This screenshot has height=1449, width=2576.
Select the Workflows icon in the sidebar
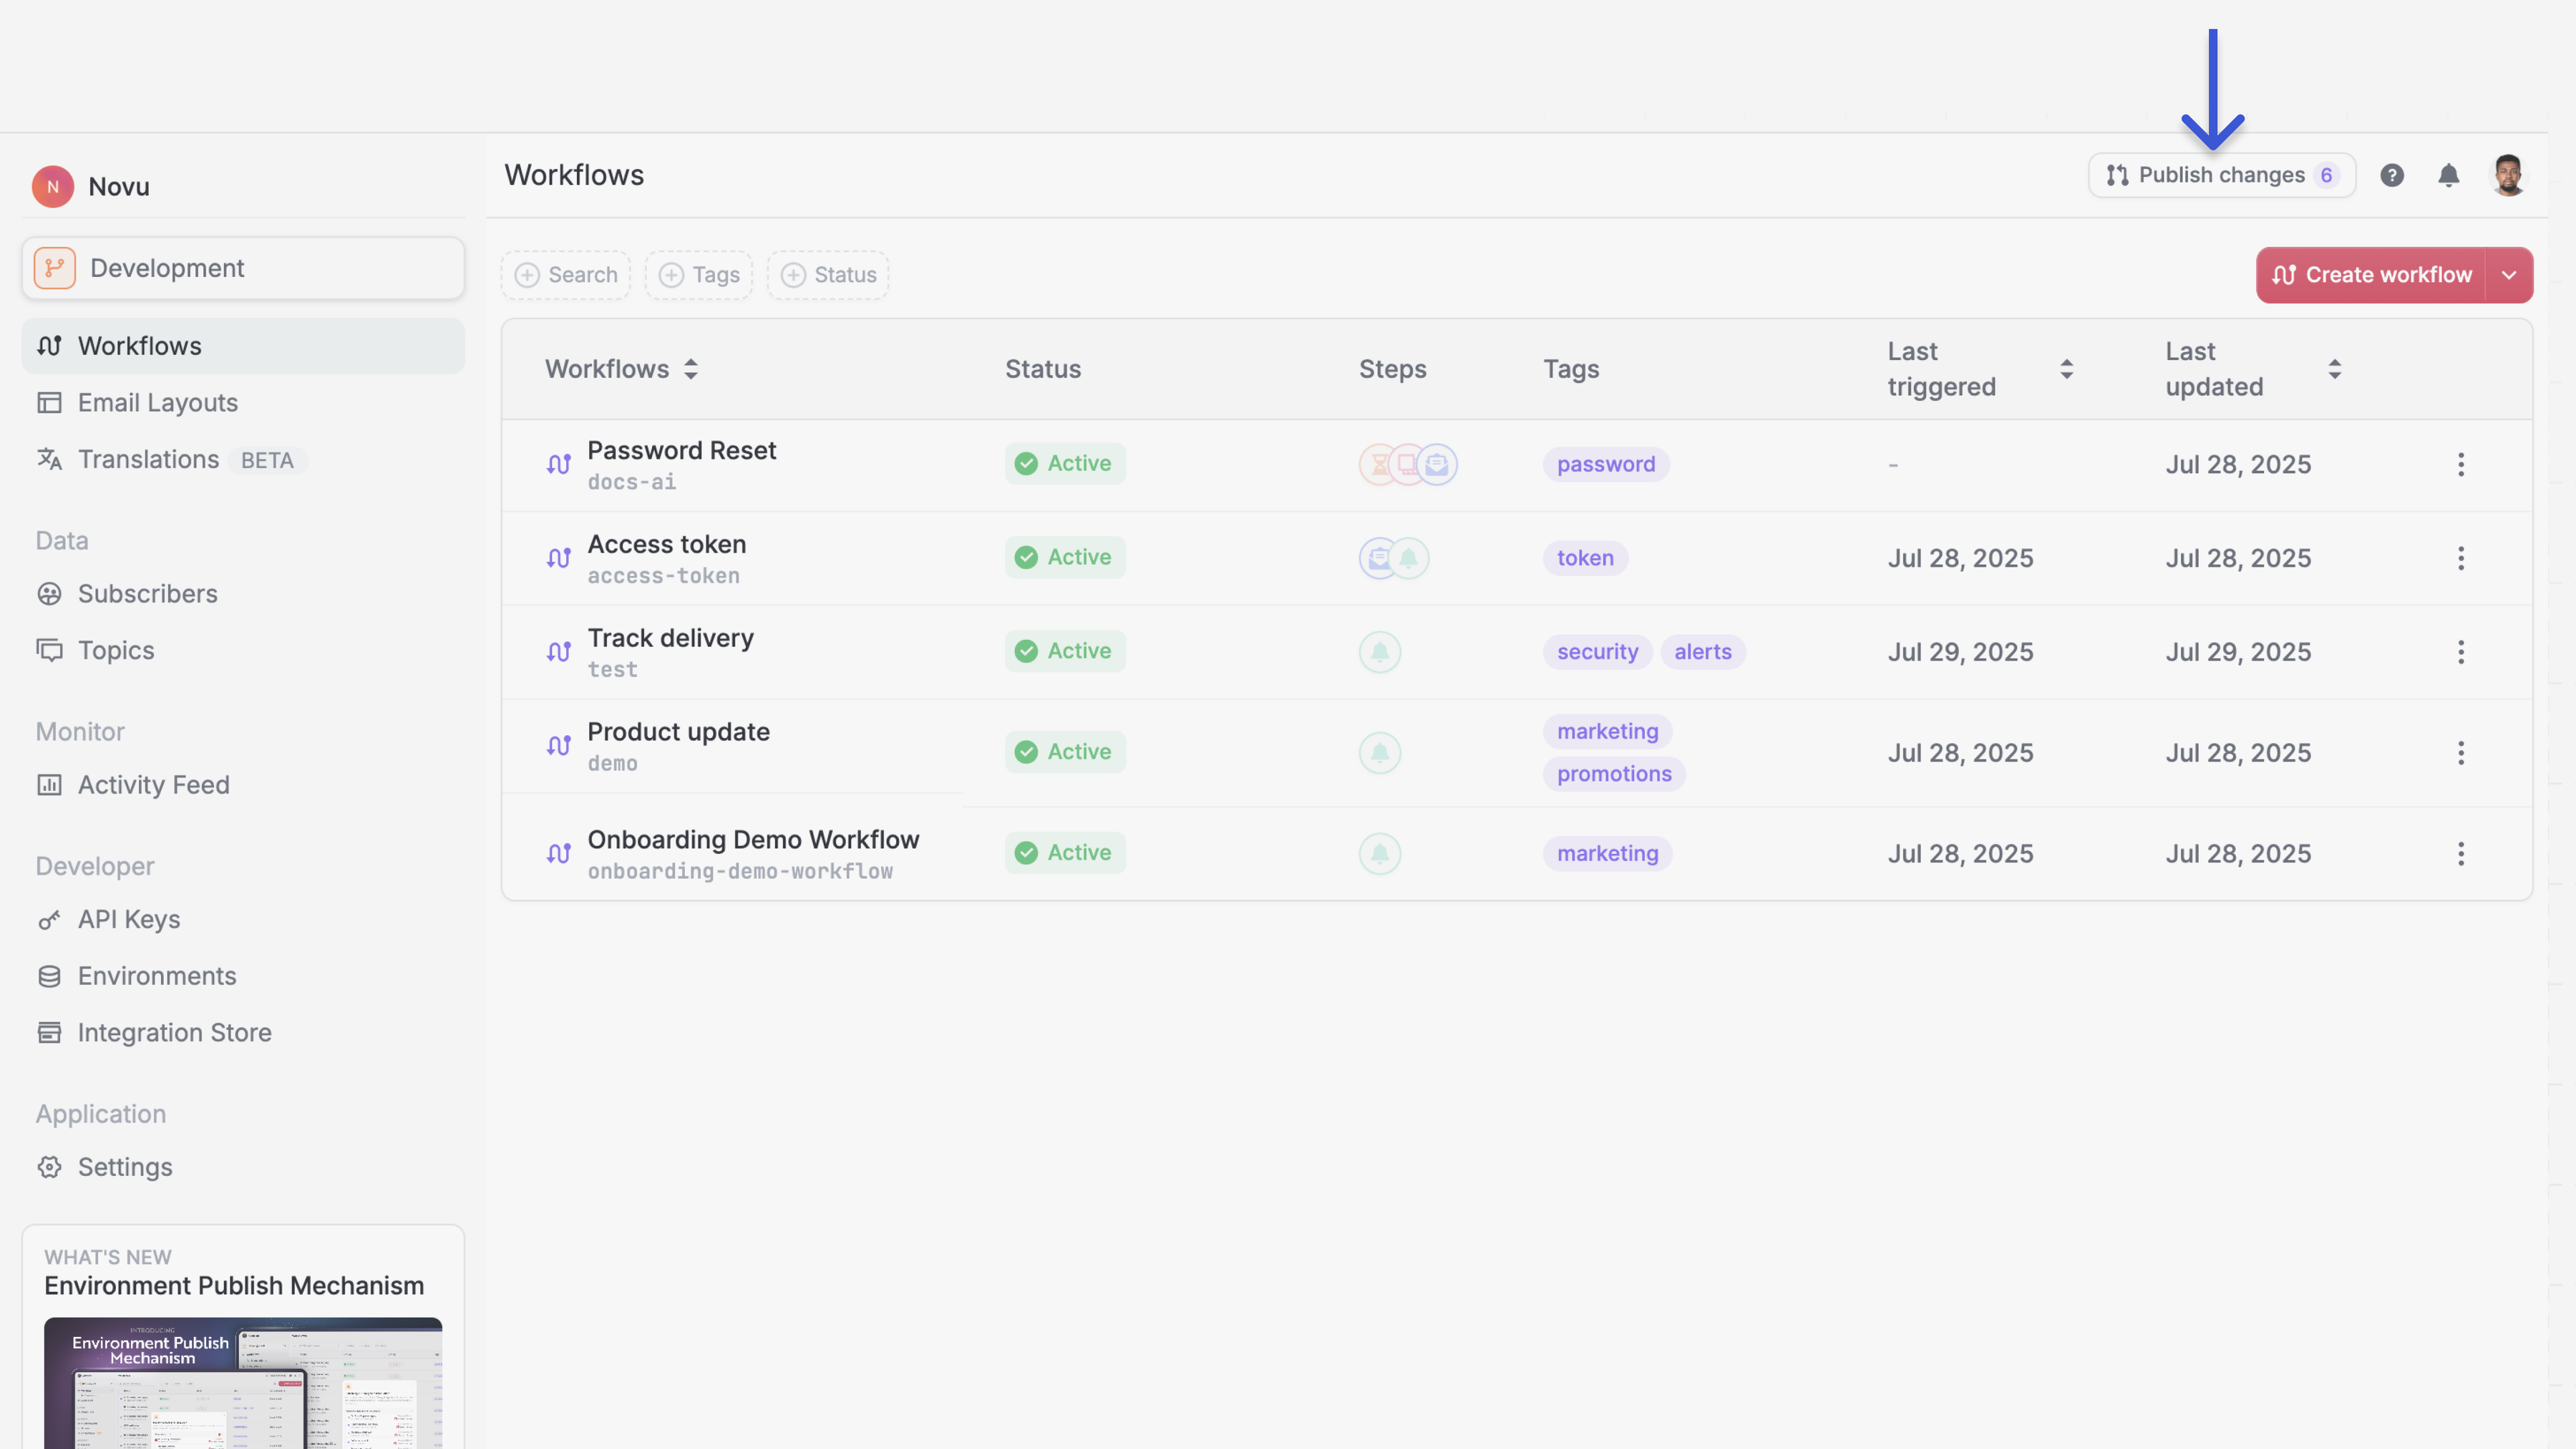tap(50, 345)
